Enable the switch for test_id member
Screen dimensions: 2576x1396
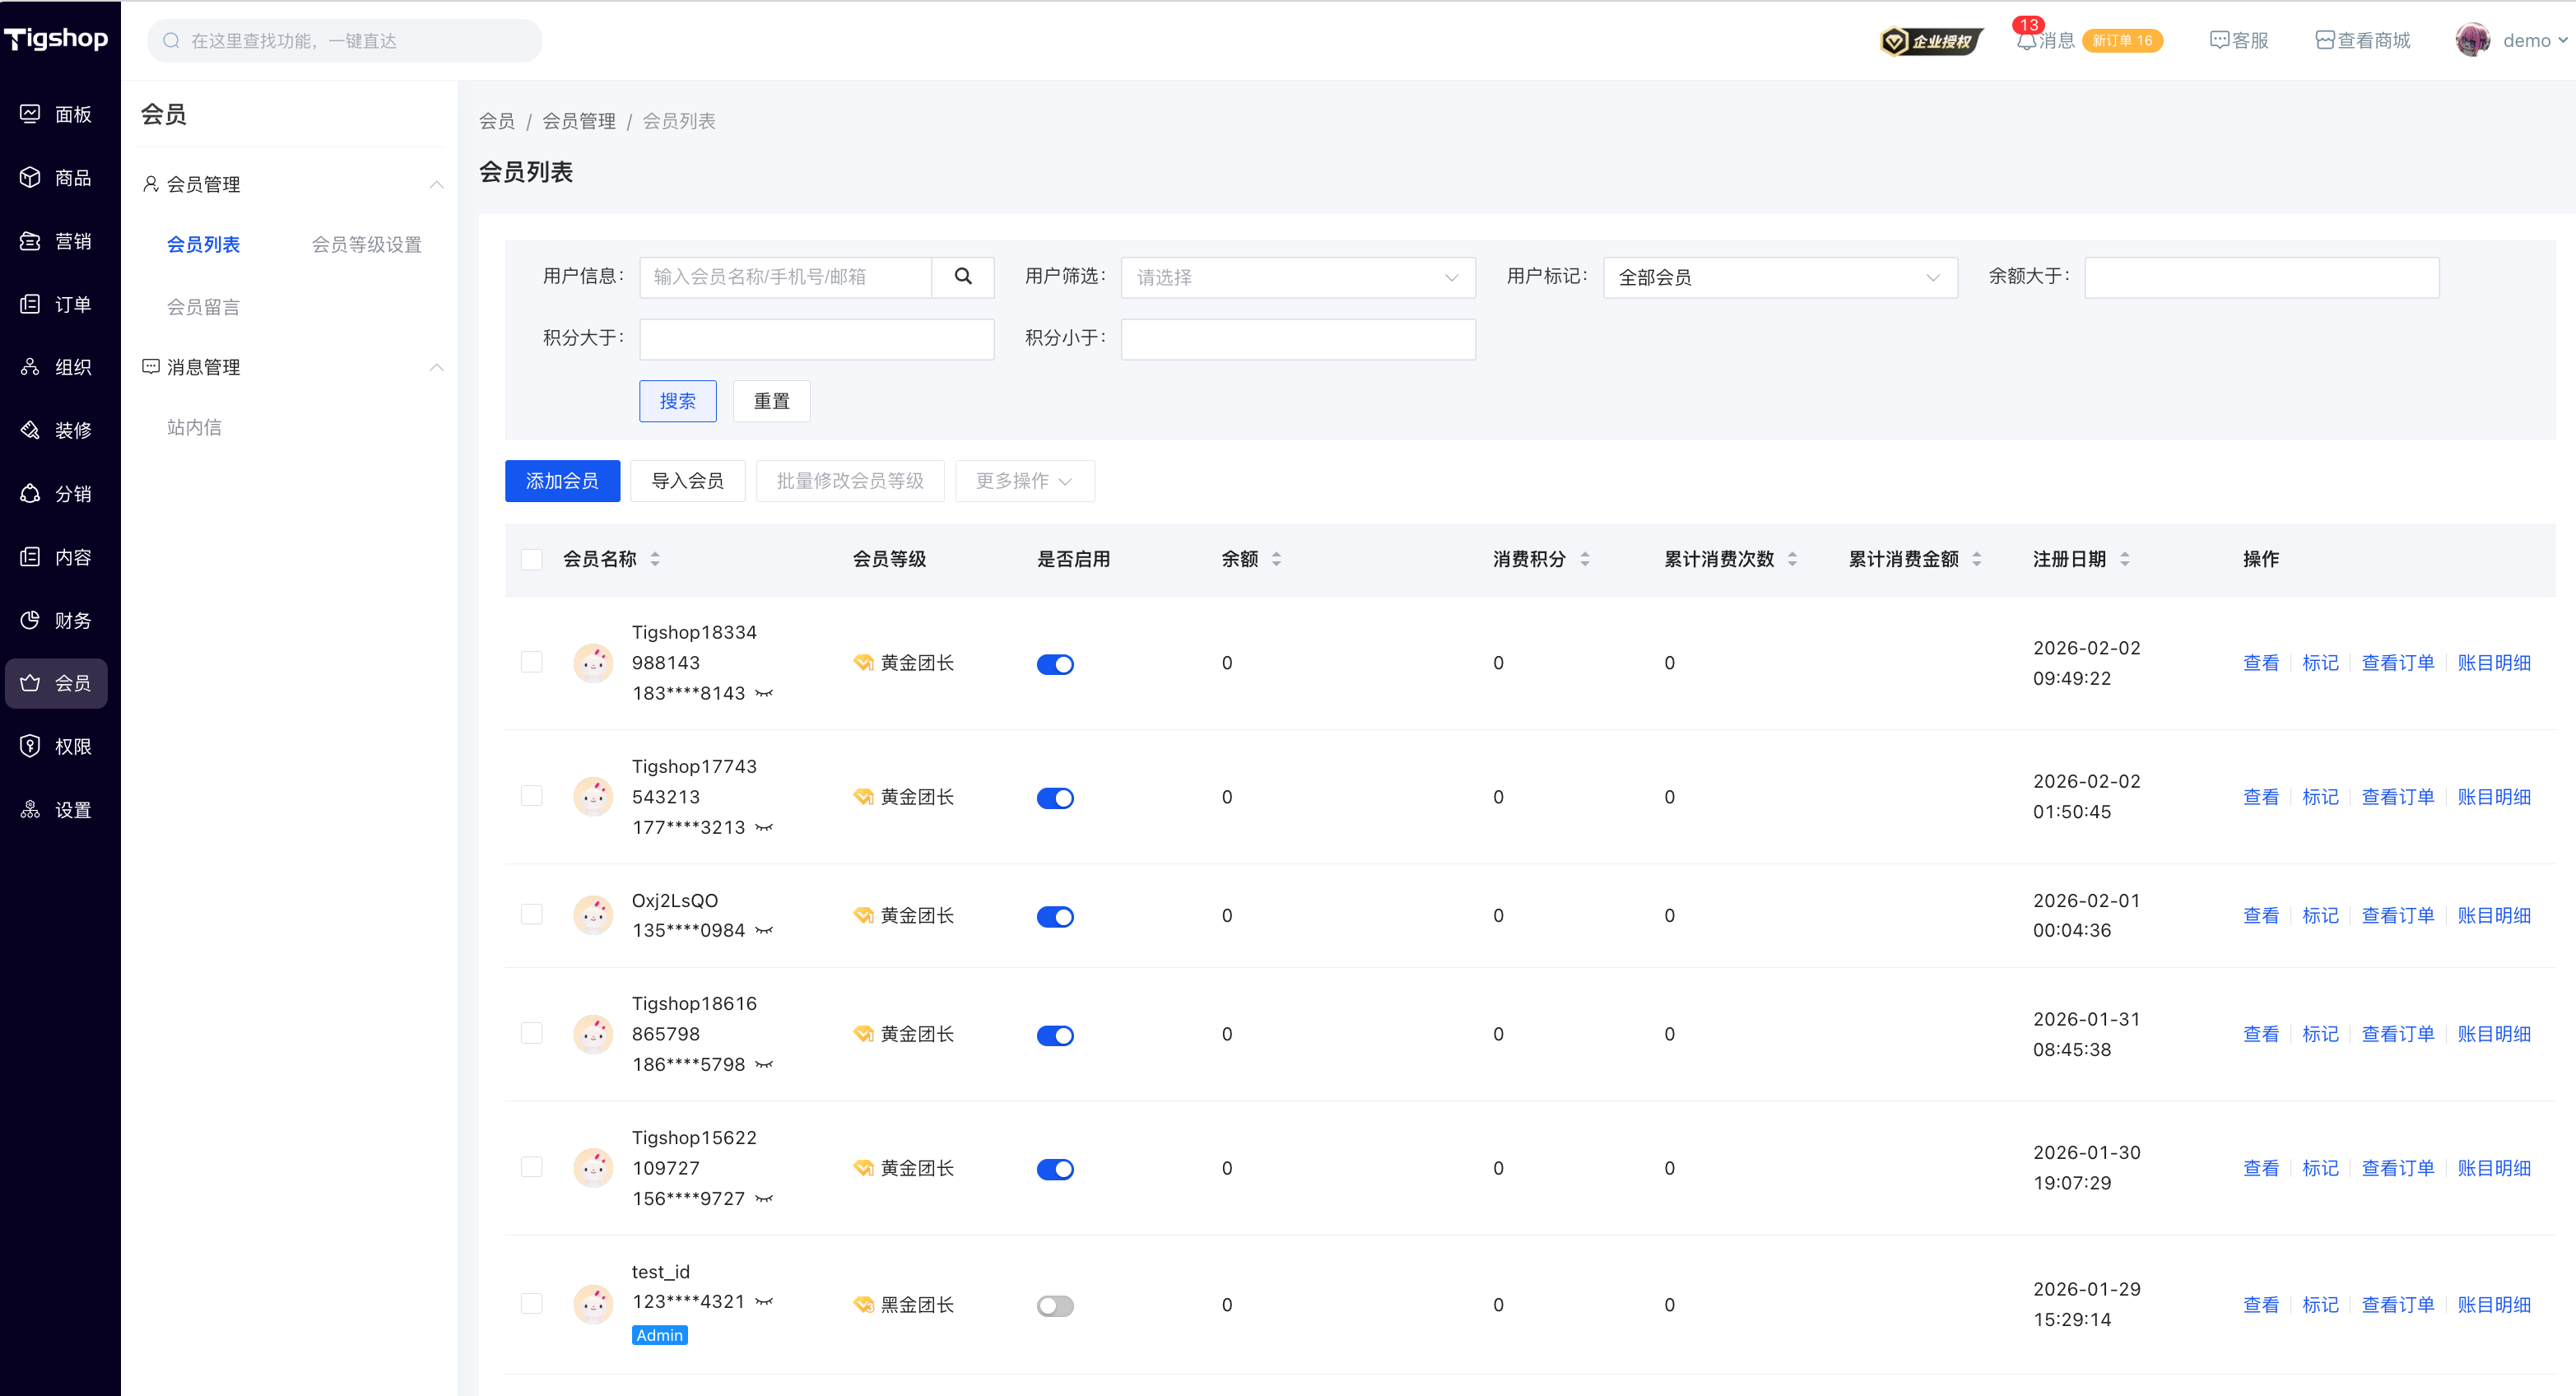point(1055,1306)
